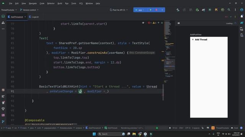Close the AddThread.kt tab
The width and height of the screenshot is (245, 137).
pyautogui.click(x=25, y=17)
